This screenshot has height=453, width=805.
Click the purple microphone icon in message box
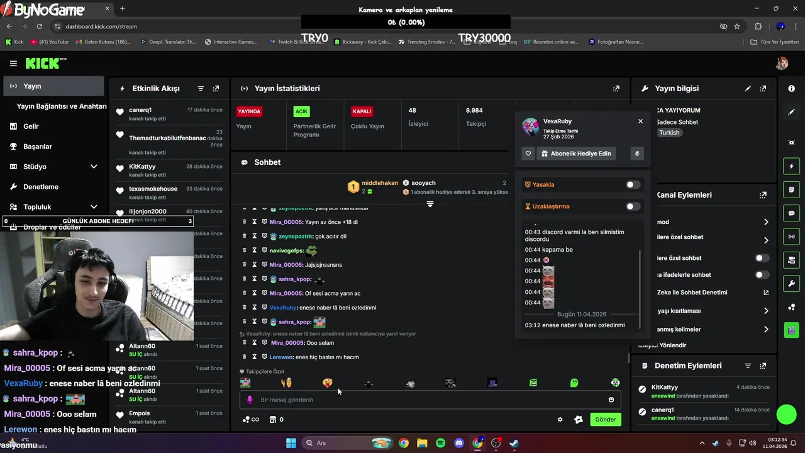pos(250,400)
